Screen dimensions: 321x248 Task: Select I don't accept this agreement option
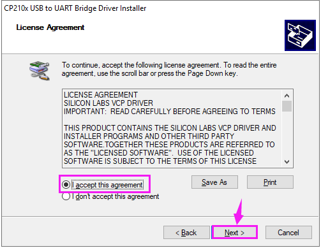click(66, 196)
